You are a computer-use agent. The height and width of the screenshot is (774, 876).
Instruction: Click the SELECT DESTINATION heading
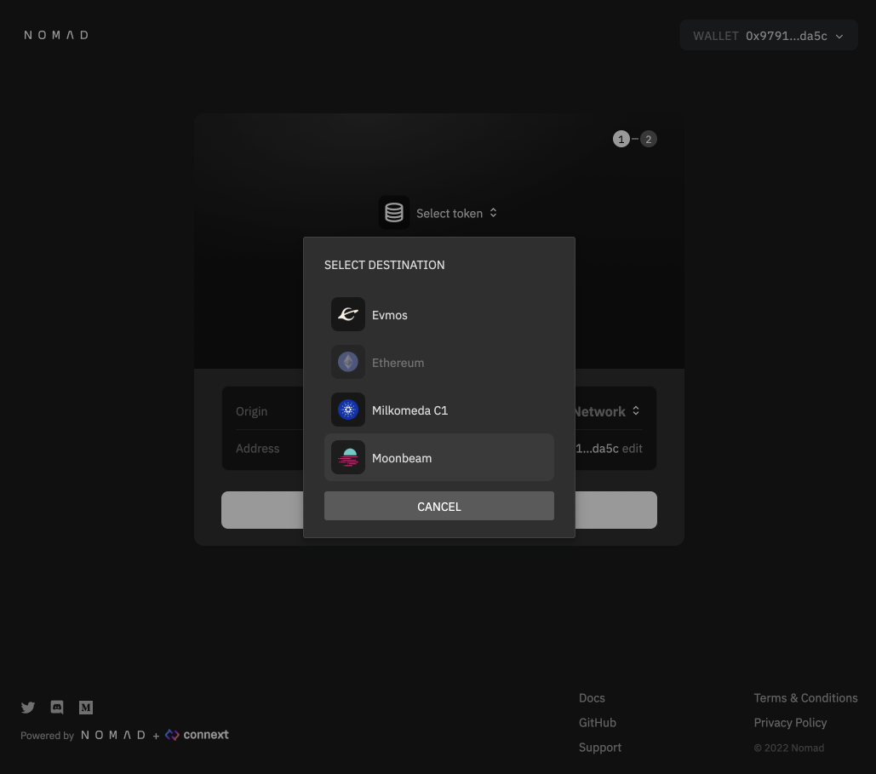point(385,265)
